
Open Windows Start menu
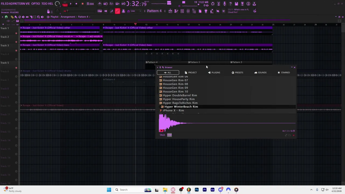pos(109,190)
